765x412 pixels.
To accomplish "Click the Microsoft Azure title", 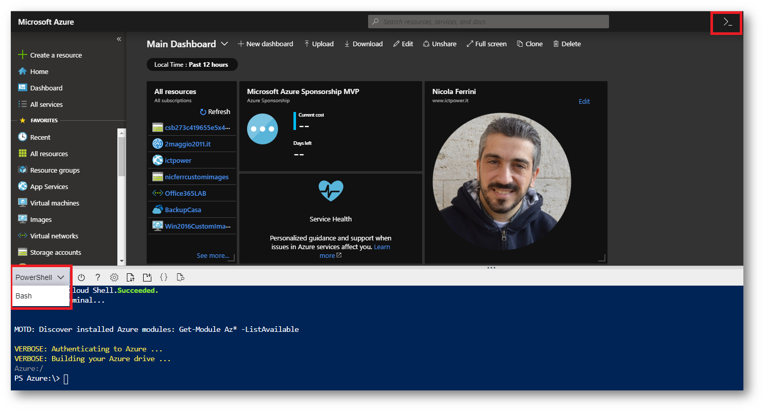I will (46, 22).
